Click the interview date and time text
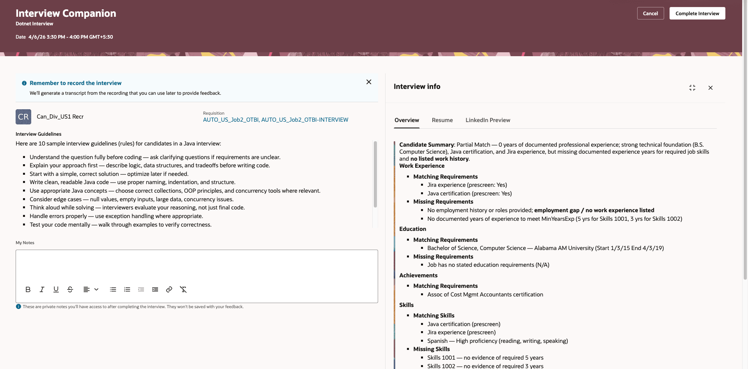Viewport: 748px width, 369px height. (x=71, y=37)
